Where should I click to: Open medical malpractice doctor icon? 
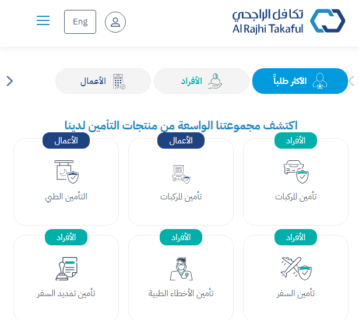click(181, 269)
